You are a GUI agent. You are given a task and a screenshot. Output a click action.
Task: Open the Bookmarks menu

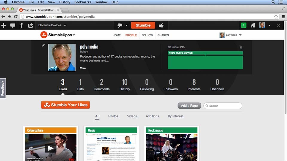click(83, 2)
